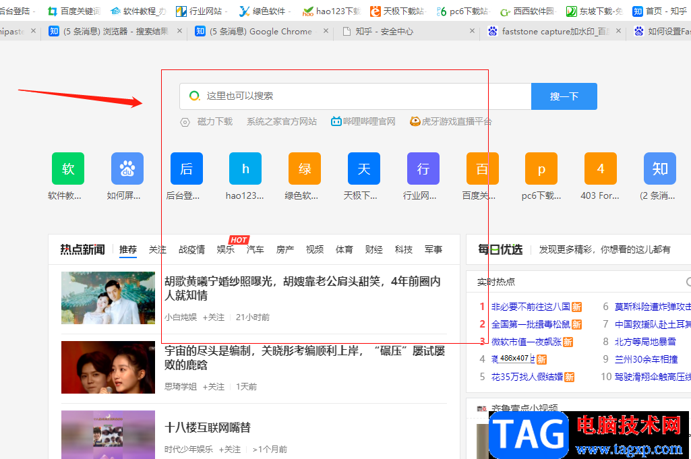The width and height of the screenshot is (691, 459).
Task: Open the pc6下载 shortcut tile
Action: pos(541,169)
